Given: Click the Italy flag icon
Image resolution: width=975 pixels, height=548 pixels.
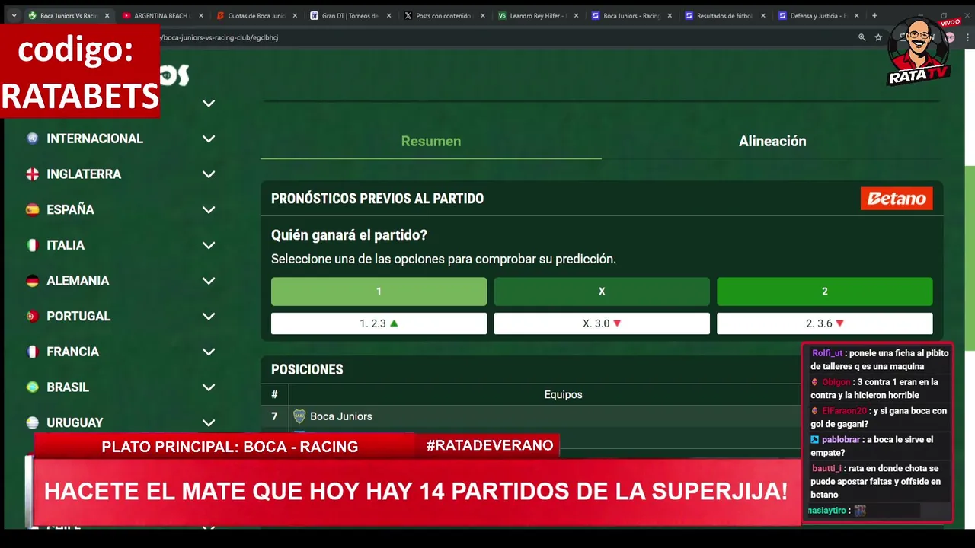Looking at the screenshot, I should tap(32, 245).
